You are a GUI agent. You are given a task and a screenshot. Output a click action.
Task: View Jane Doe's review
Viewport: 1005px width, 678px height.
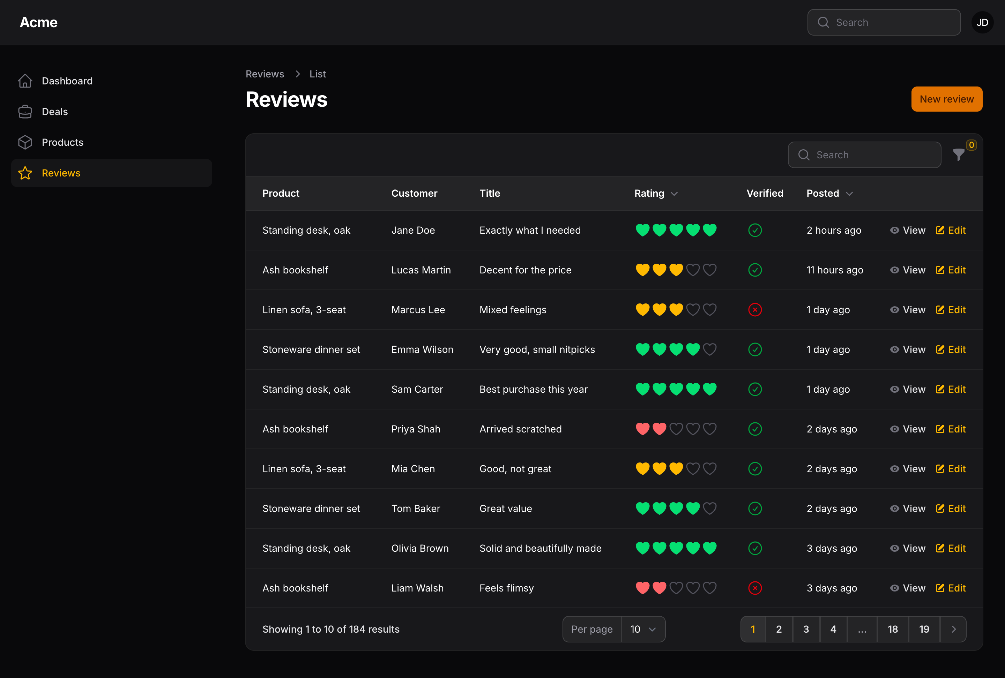tap(907, 230)
